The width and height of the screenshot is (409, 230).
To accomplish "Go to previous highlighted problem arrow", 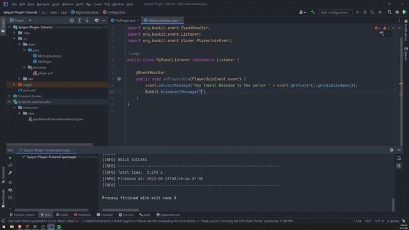I will pyautogui.click(x=394, y=28).
